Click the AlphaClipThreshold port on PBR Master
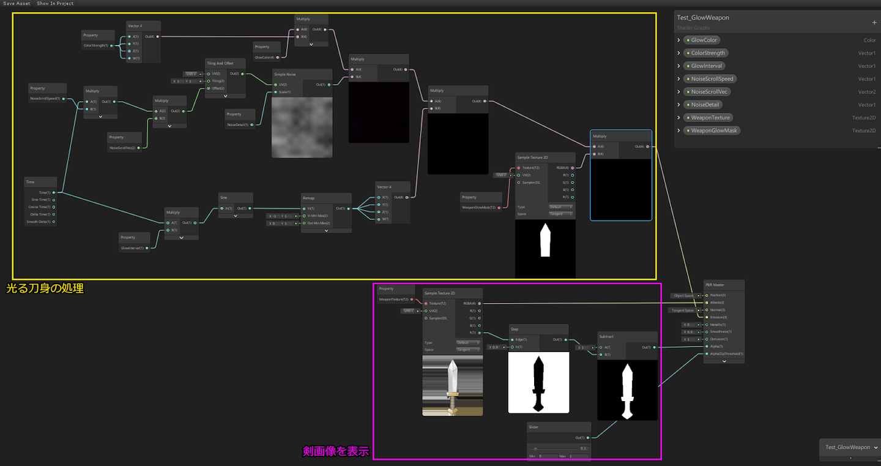The width and height of the screenshot is (881, 466). point(707,353)
